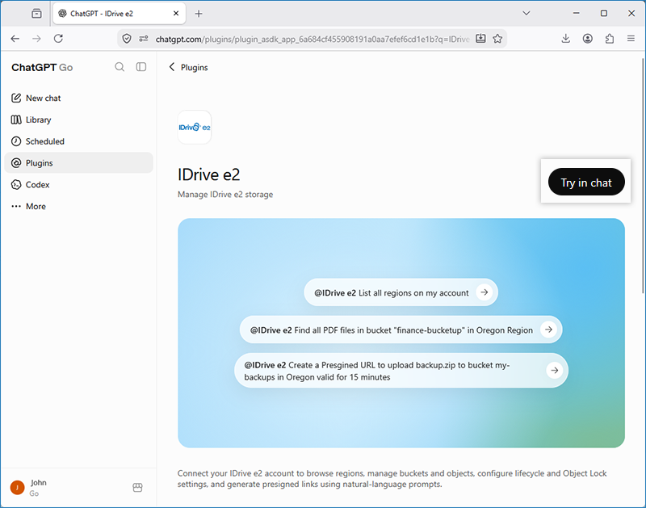Click 'Manage IDrive e2 storage' subtitle

point(225,195)
